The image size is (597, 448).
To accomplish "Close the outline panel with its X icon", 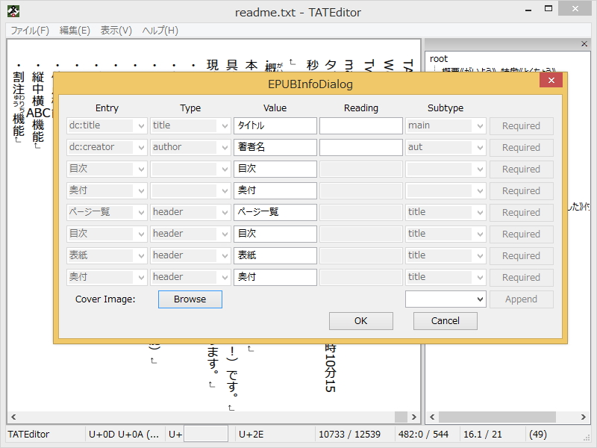I will [x=584, y=44].
